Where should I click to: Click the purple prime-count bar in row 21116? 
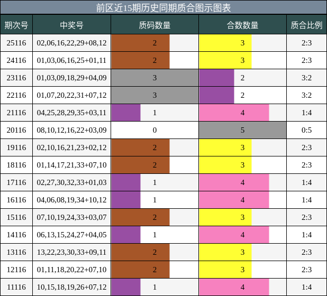126,113
